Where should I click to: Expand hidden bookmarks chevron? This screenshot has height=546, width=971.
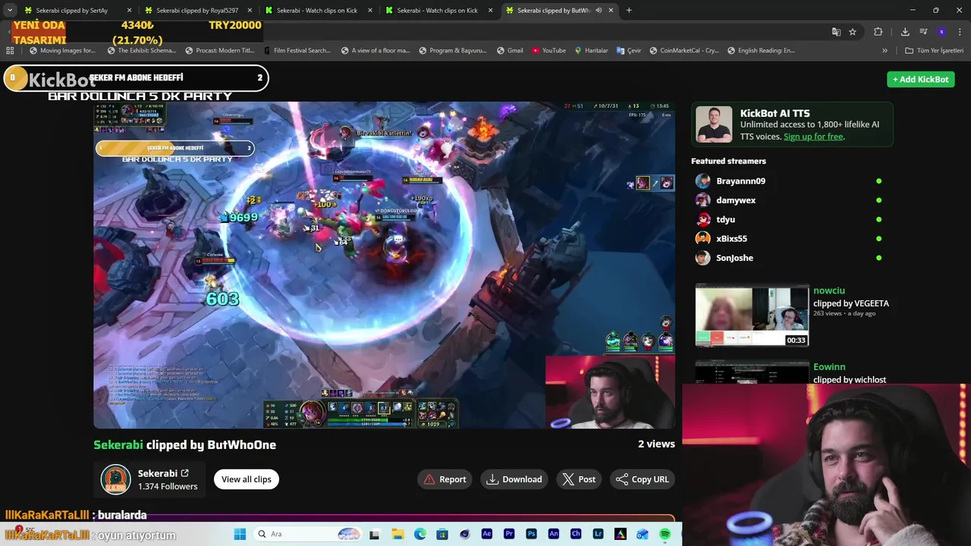tap(885, 51)
